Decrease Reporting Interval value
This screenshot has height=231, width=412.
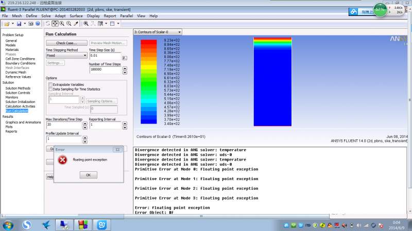coord(125,128)
